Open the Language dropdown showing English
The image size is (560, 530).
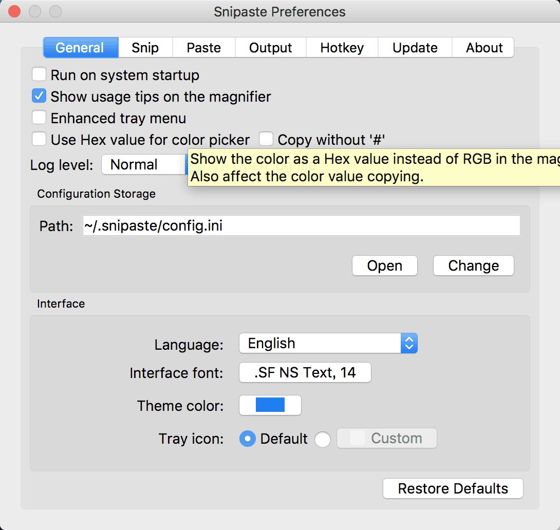coord(328,344)
